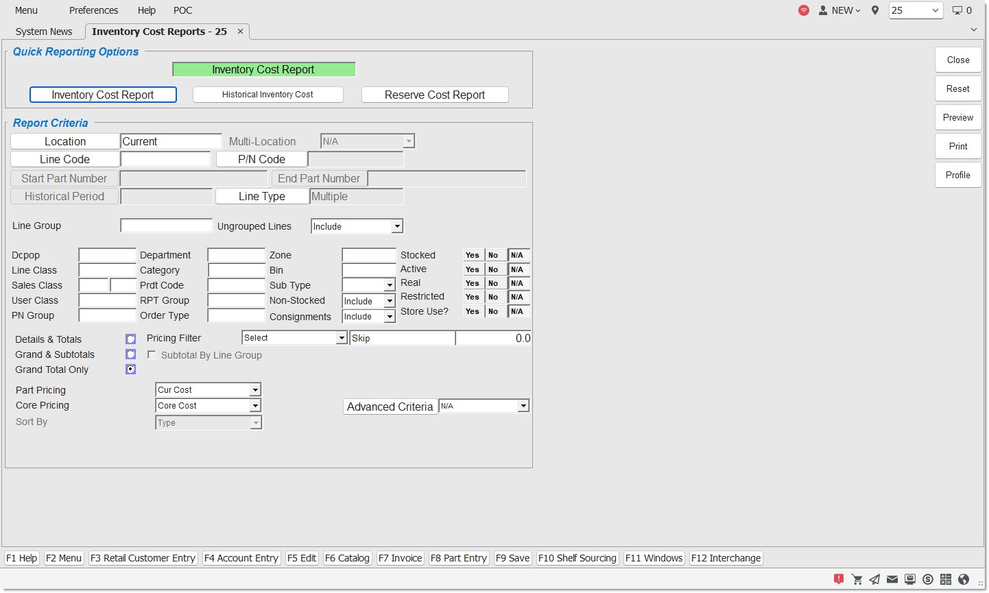Click the globe icon in status bar
This screenshot has width=989, height=593.
(x=964, y=579)
